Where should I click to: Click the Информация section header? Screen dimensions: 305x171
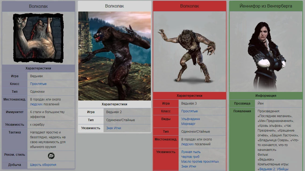pyautogui.click(x=266, y=96)
